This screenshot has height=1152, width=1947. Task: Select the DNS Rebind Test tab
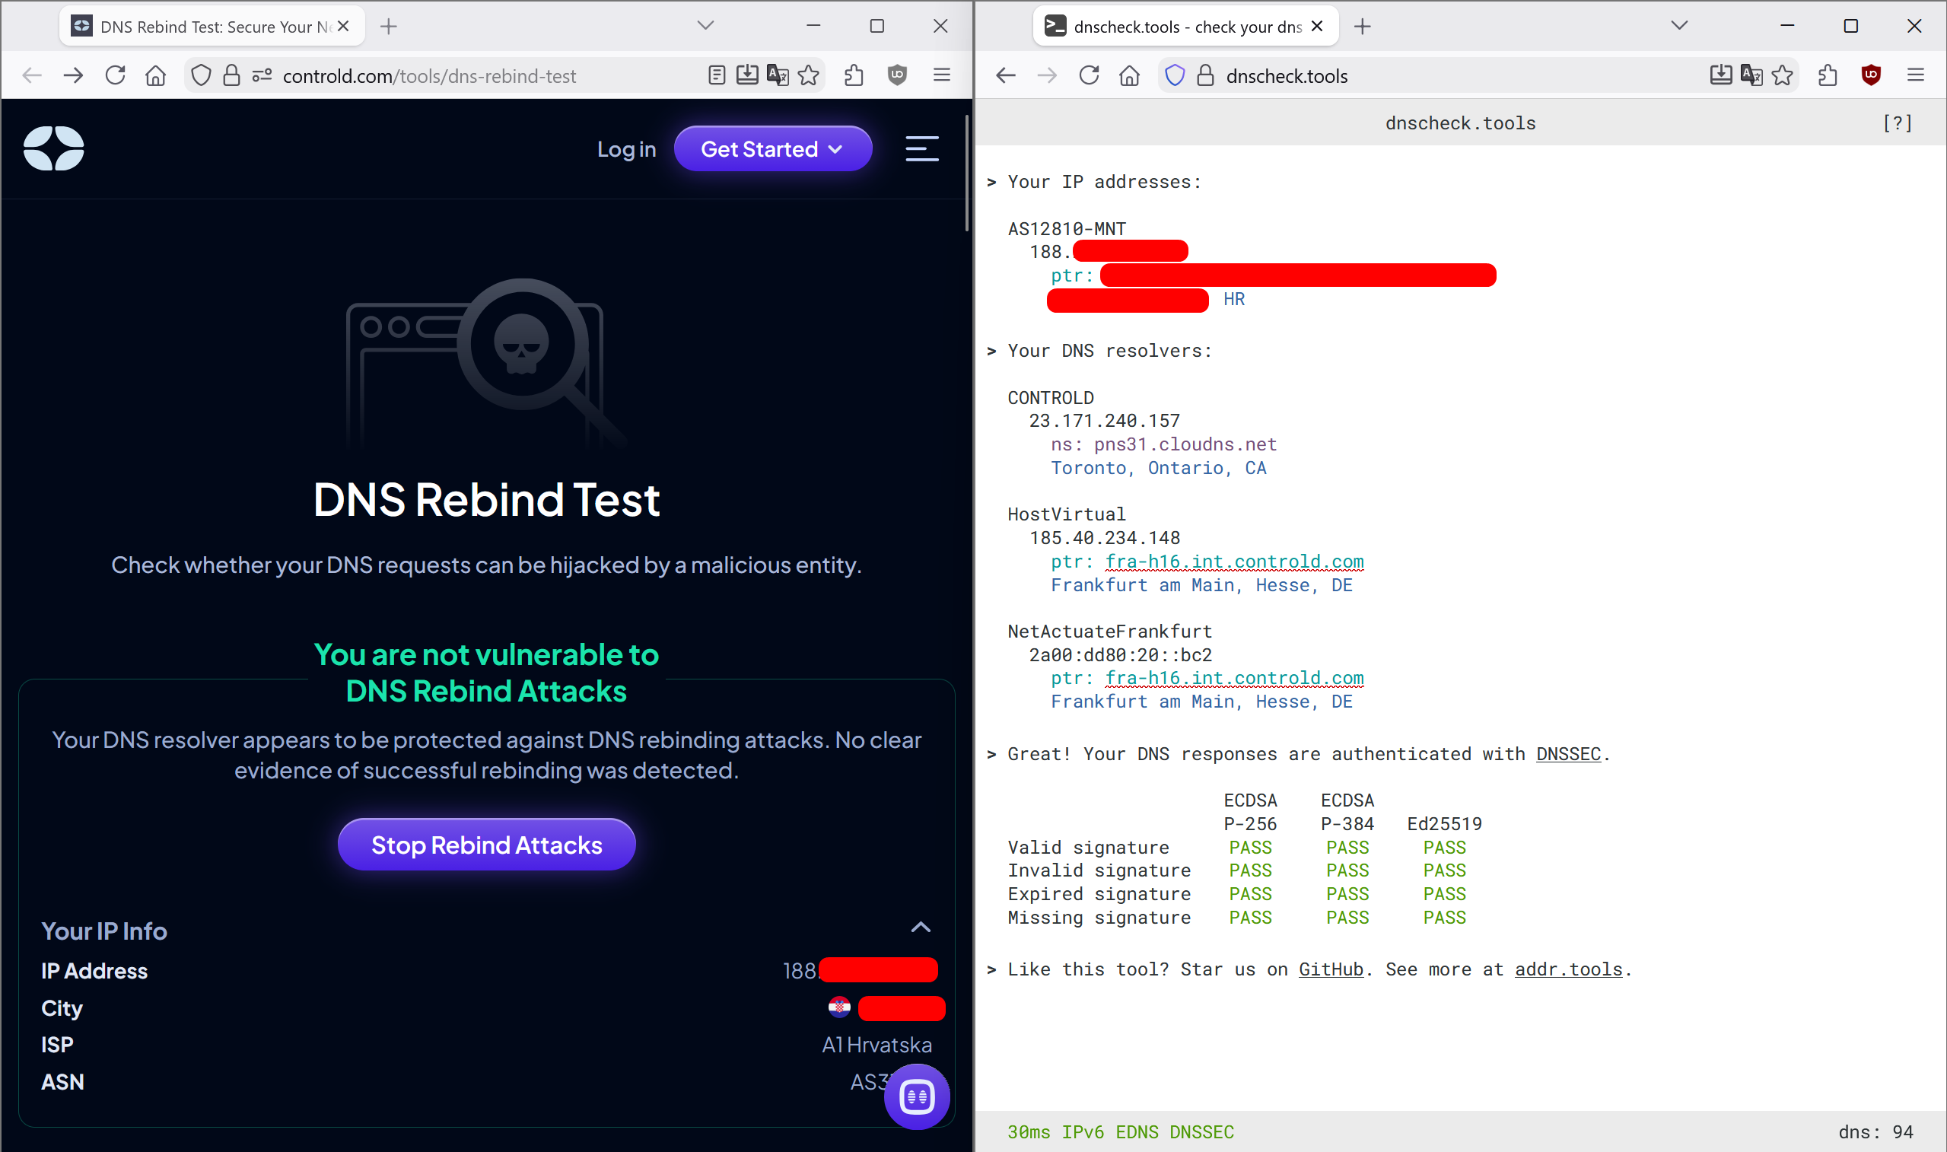(209, 27)
